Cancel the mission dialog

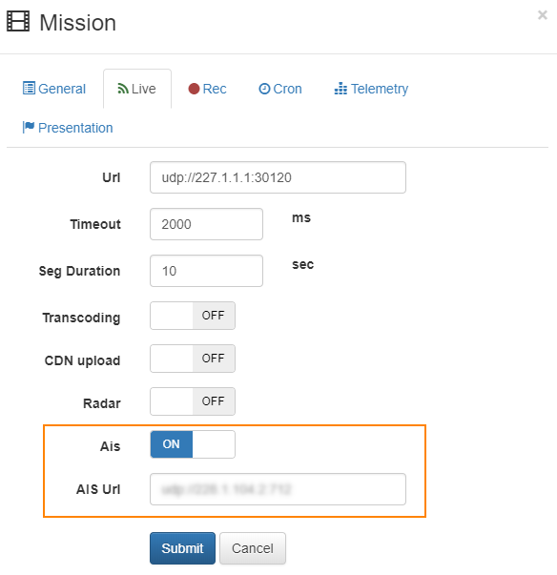(x=253, y=548)
